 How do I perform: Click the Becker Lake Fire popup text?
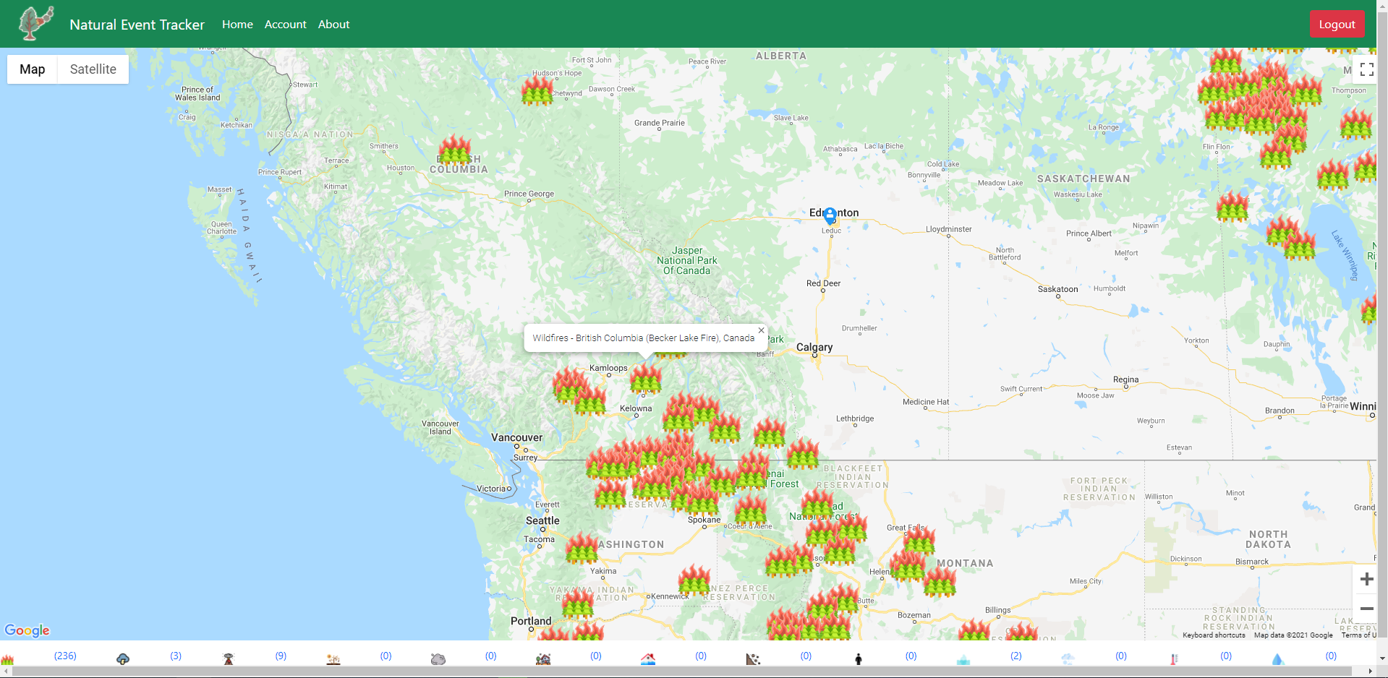pos(643,338)
